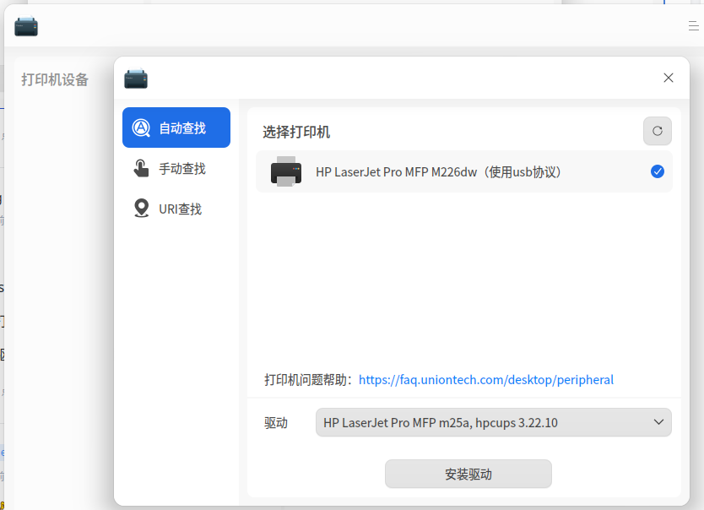The width and height of the screenshot is (704, 510).
Task: Switch to URI查找 tab
Action: pyautogui.click(x=176, y=209)
